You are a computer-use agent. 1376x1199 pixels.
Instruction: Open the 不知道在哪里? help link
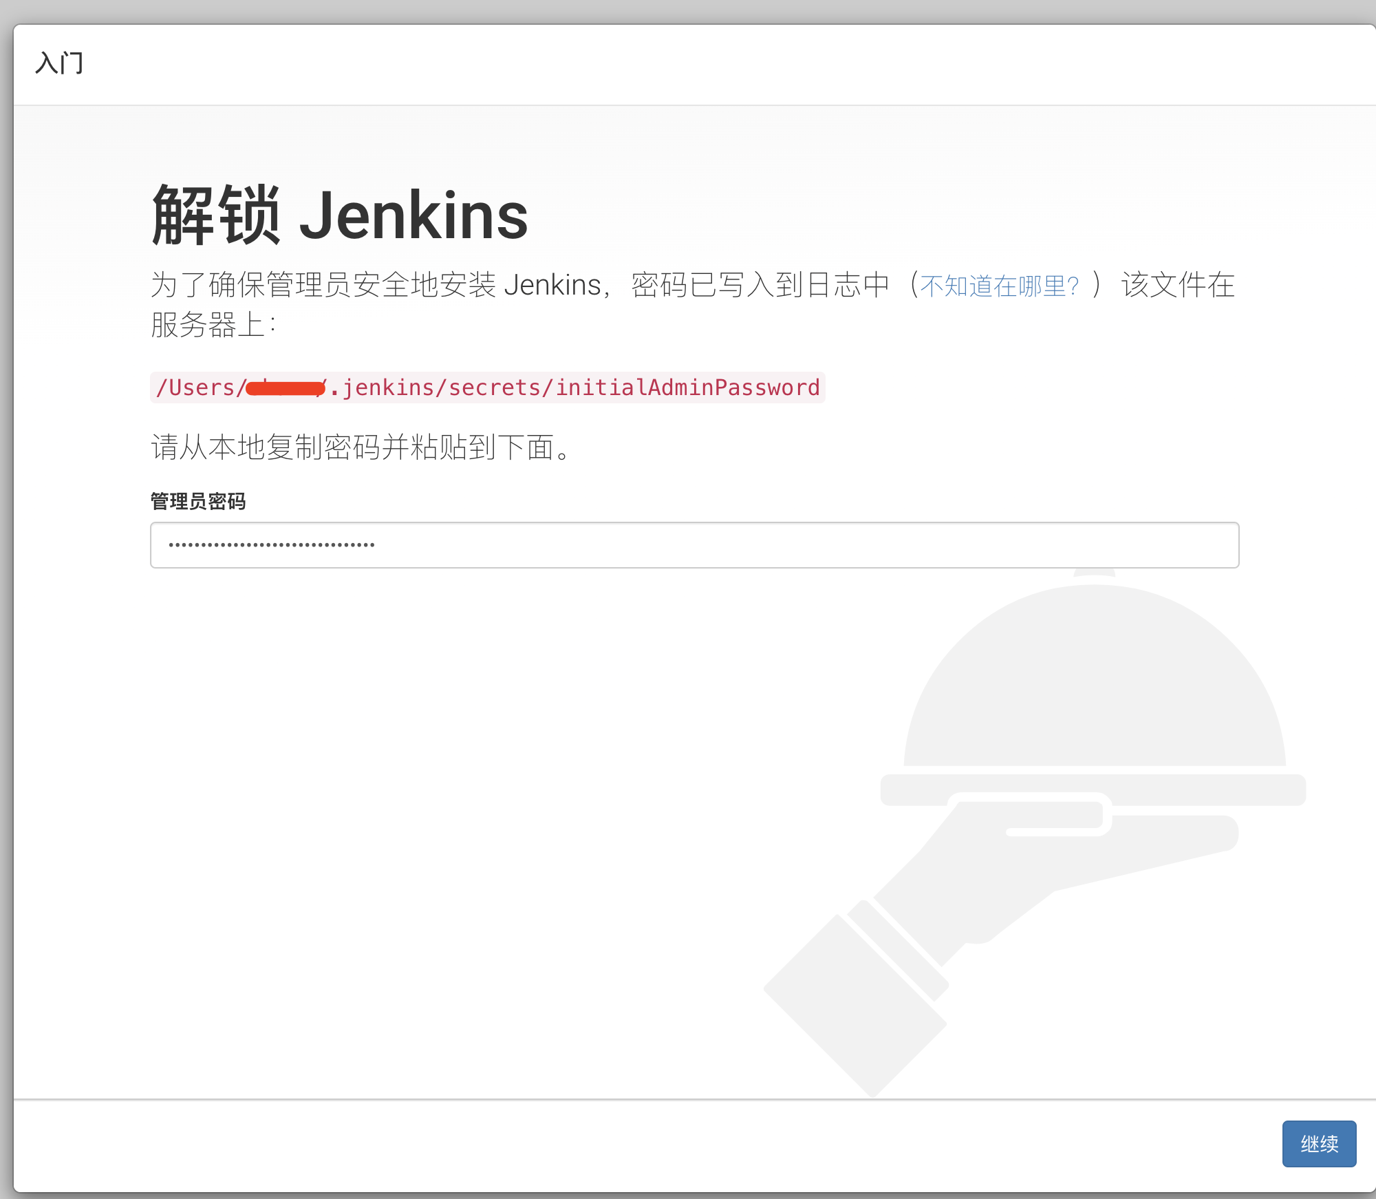[999, 286]
